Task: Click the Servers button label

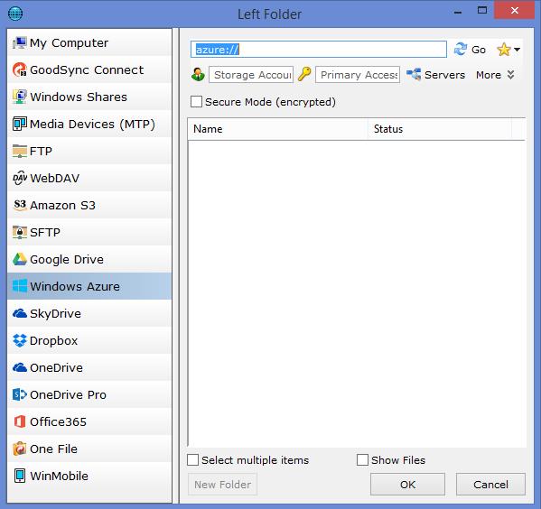Action: (444, 75)
